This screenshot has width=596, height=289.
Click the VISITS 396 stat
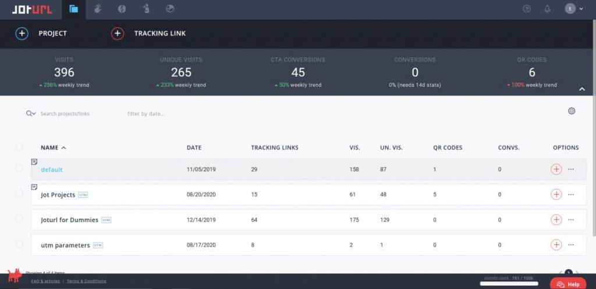(x=64, y=72)
